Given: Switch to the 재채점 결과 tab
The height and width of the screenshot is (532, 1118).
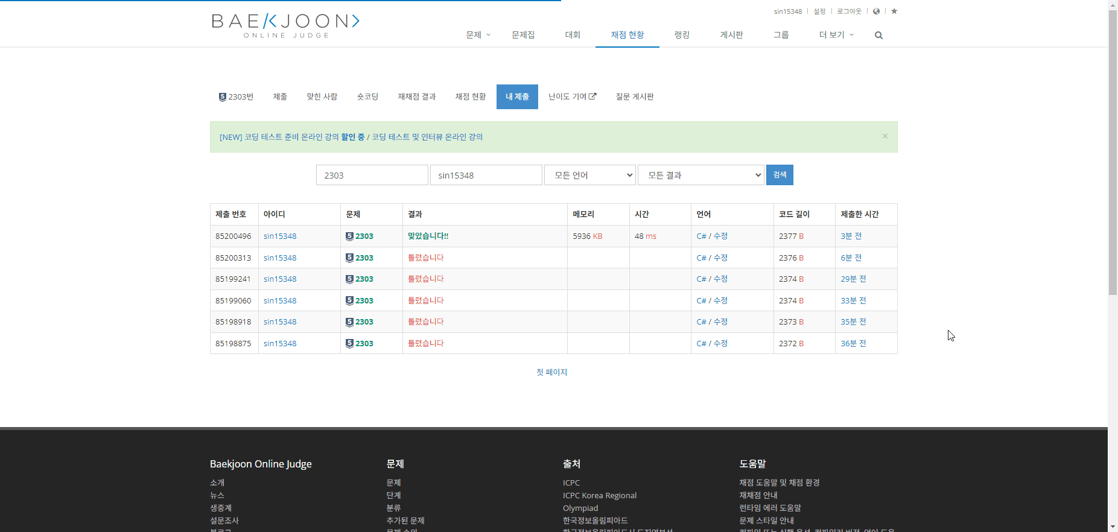Looking at the screenshot, I should pyautogui.click(x=417, y=97).
